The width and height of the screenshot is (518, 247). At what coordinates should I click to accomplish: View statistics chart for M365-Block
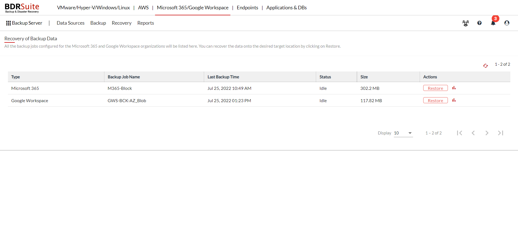point(454,88)
